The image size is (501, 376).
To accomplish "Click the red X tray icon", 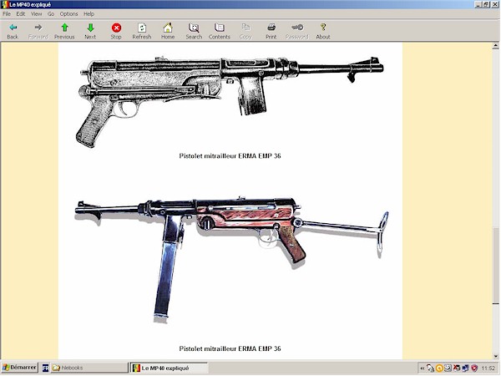I will [457, 368].
